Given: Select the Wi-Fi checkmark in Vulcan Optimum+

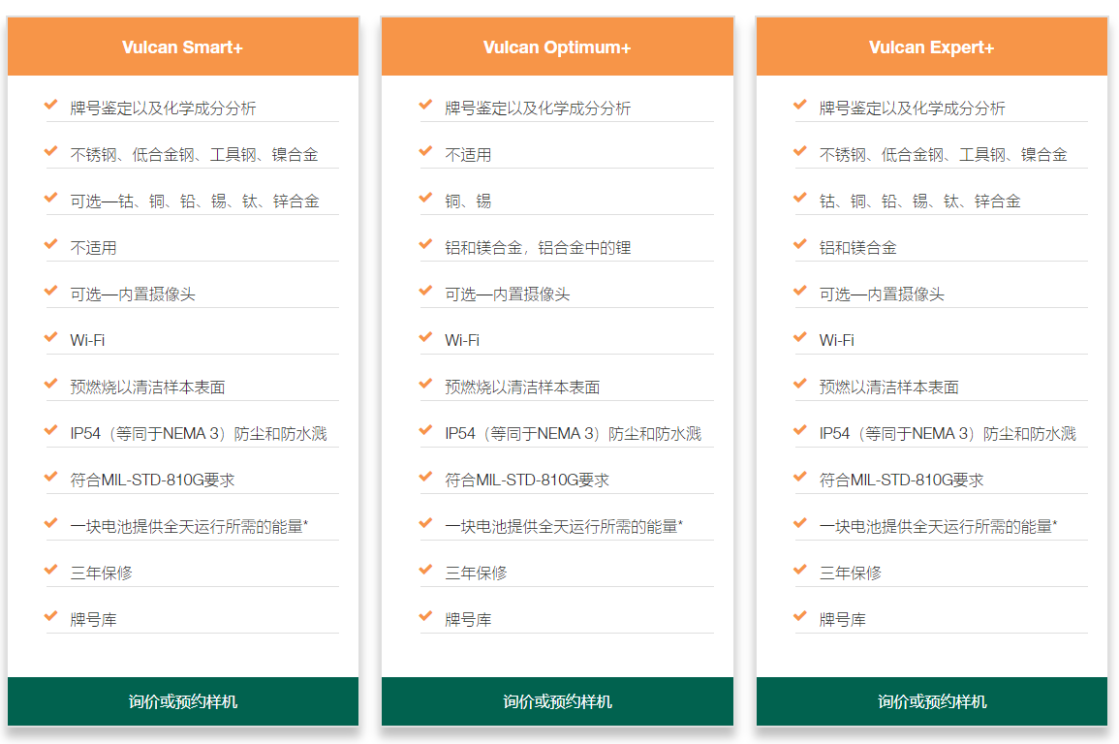Looking at the screenshot, I should click(x=425, y=337).
